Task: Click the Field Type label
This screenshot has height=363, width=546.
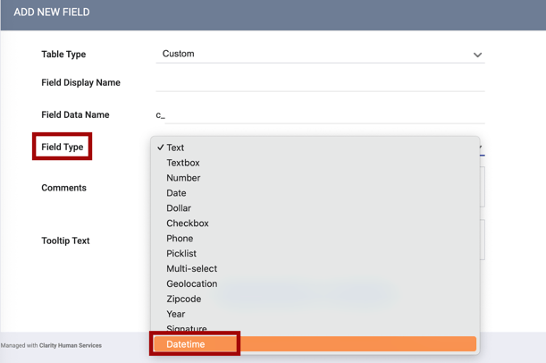Action: click(x=63, y=147)
